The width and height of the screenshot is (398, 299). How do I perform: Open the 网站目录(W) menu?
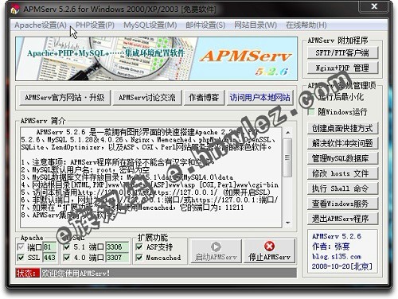[x=256, y=25]
